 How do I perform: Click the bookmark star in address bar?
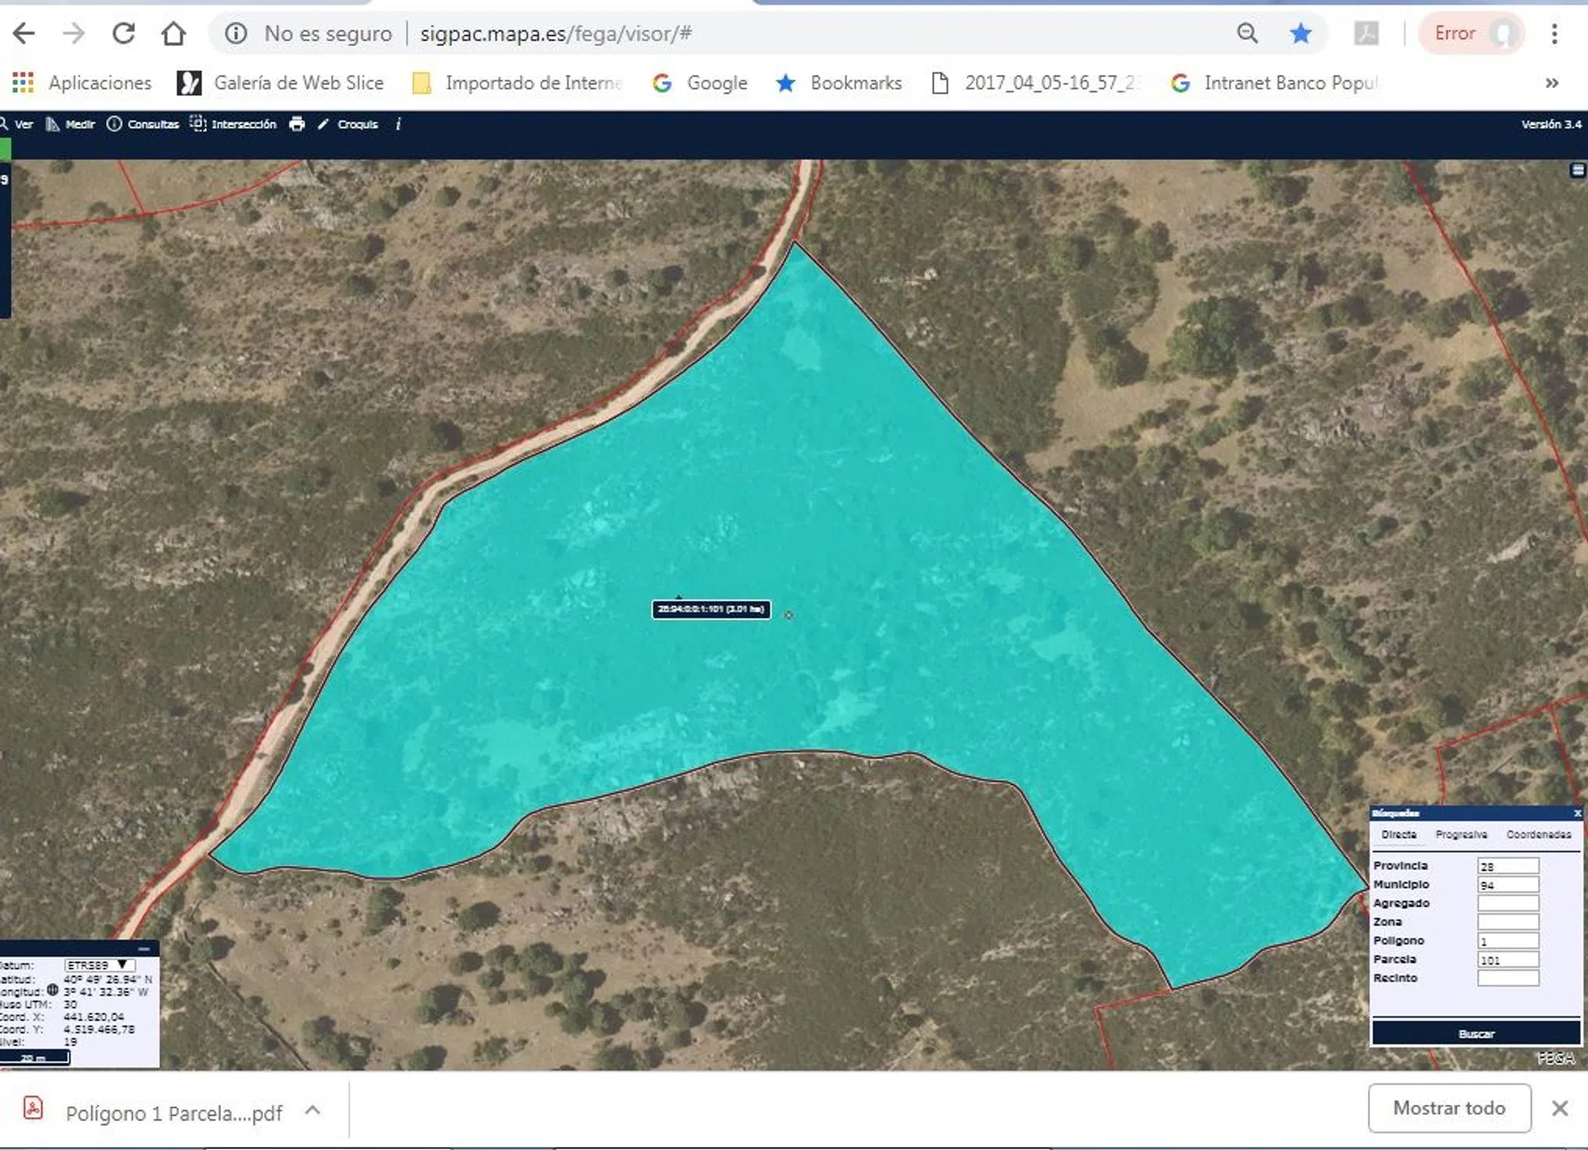tap(1300, 34)
